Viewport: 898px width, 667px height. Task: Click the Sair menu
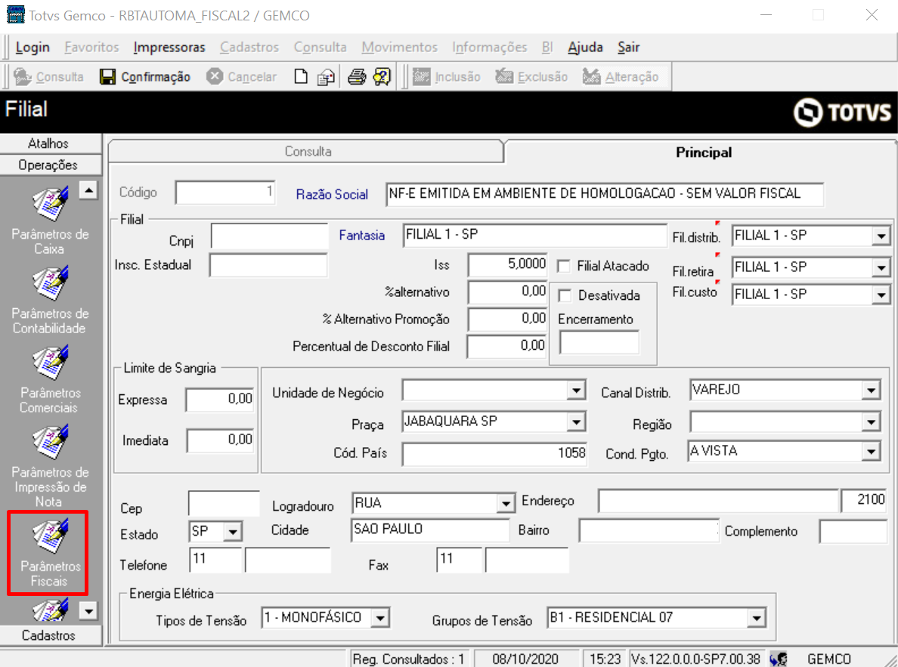point(628,47)
